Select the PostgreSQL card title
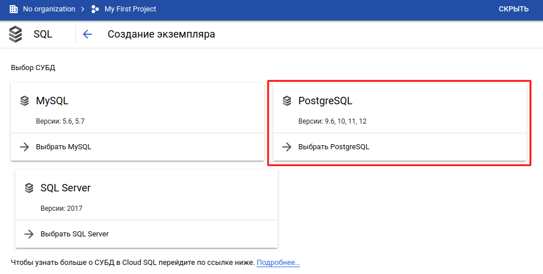 325,101
